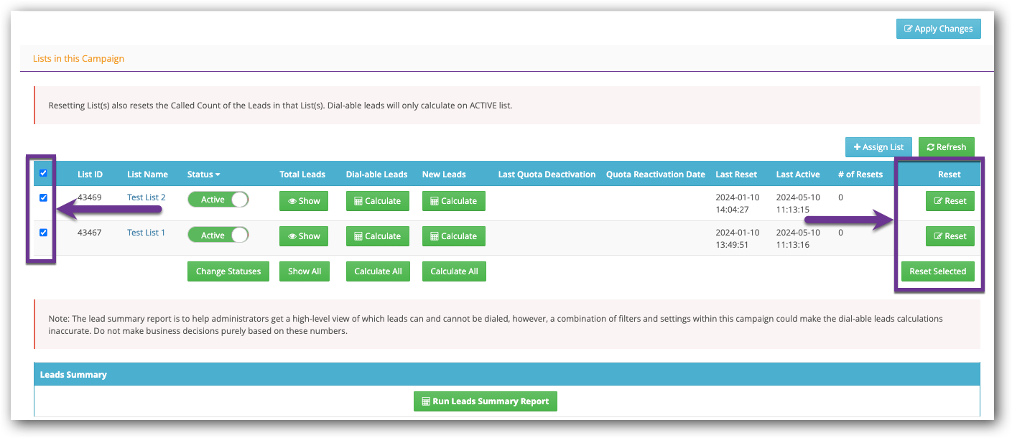Toggle Active status switch for Test List 2
Image resolution: width=1012 pixels, height=438 pixels.
(218, 200)
